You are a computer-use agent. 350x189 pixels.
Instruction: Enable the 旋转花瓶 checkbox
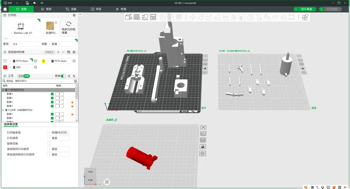click(49, 143)
